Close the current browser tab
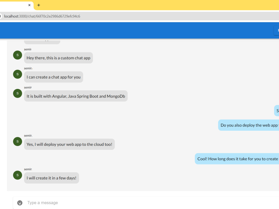The width and height of the screenshot is (279, 209). point(29,5)
